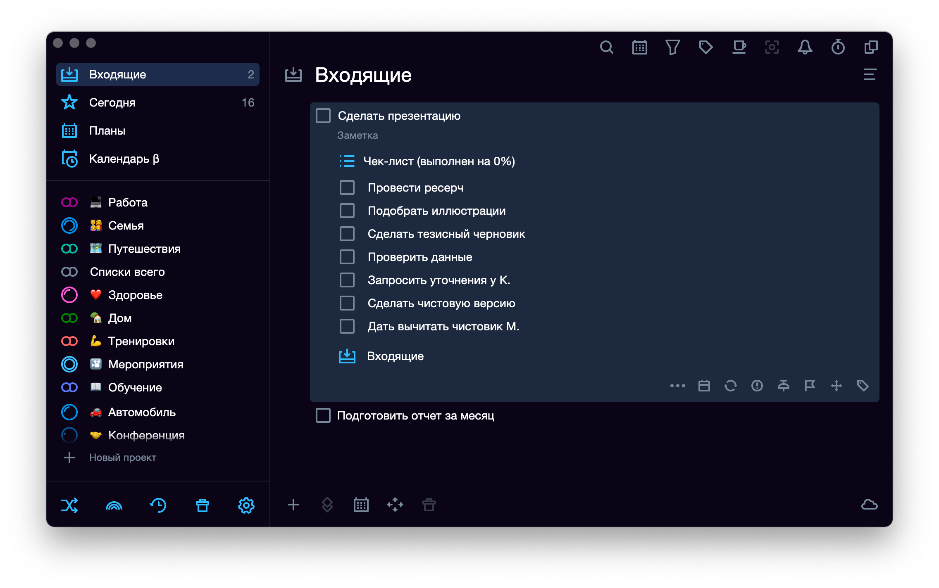
Task: Click the Чек-лист header in task
Action: 427,161
